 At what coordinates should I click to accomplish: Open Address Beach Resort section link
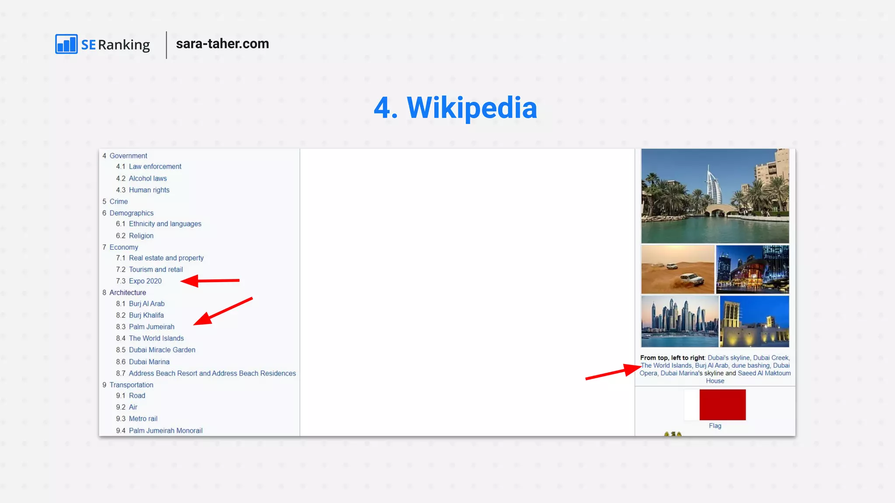pyautogui.click(x=212, y=373)
